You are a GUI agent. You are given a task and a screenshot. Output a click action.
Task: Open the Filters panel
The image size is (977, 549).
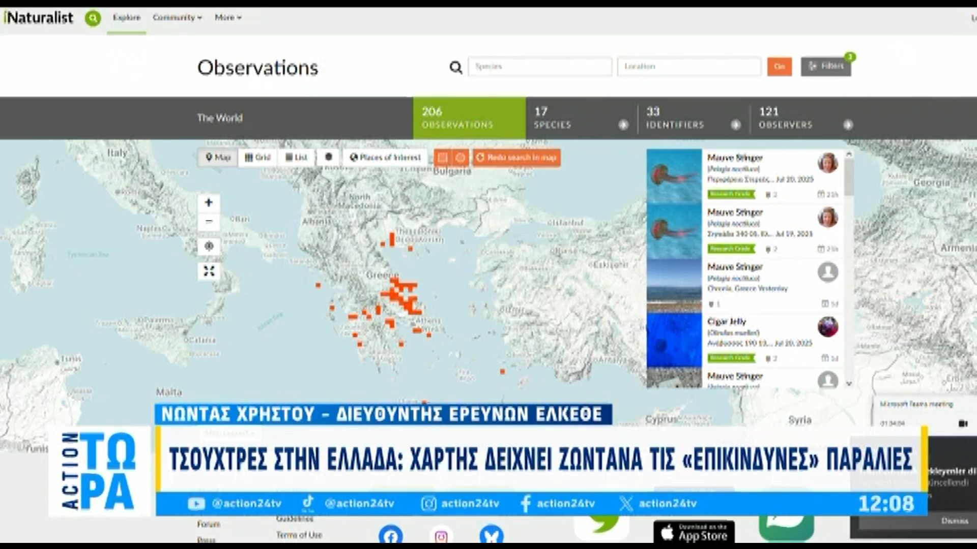[x=825, y=67]
